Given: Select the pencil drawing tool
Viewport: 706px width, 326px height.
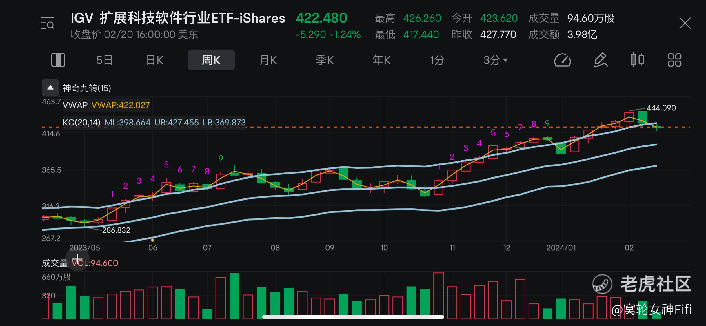Looking at the screenshot, I should click(600, 60).
